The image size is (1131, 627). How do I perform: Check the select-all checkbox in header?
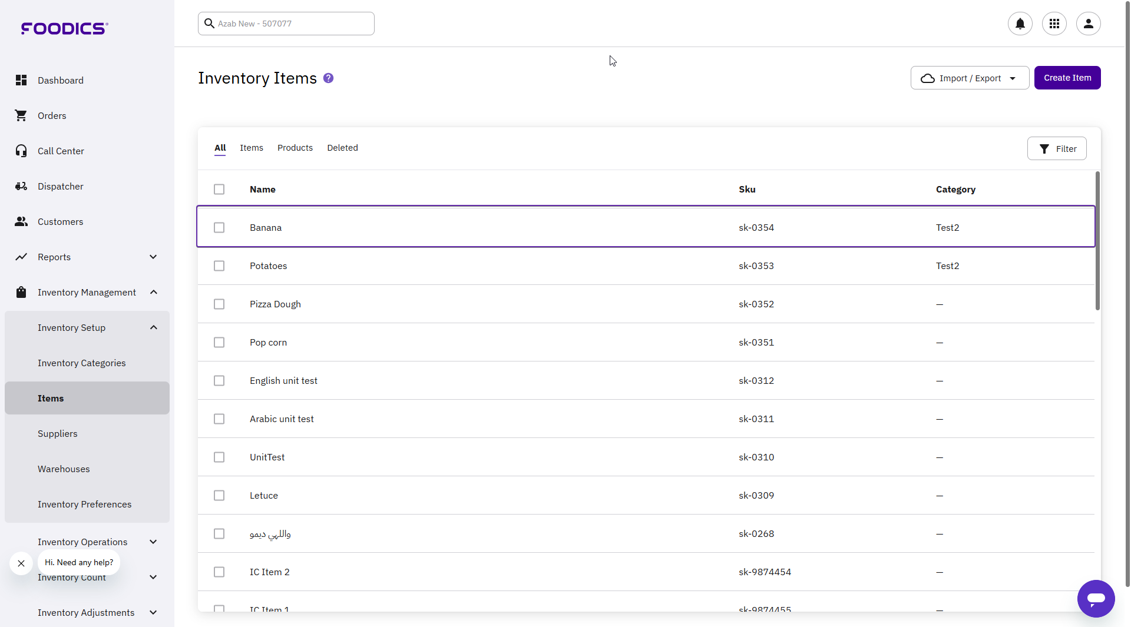tap(219, 189)
